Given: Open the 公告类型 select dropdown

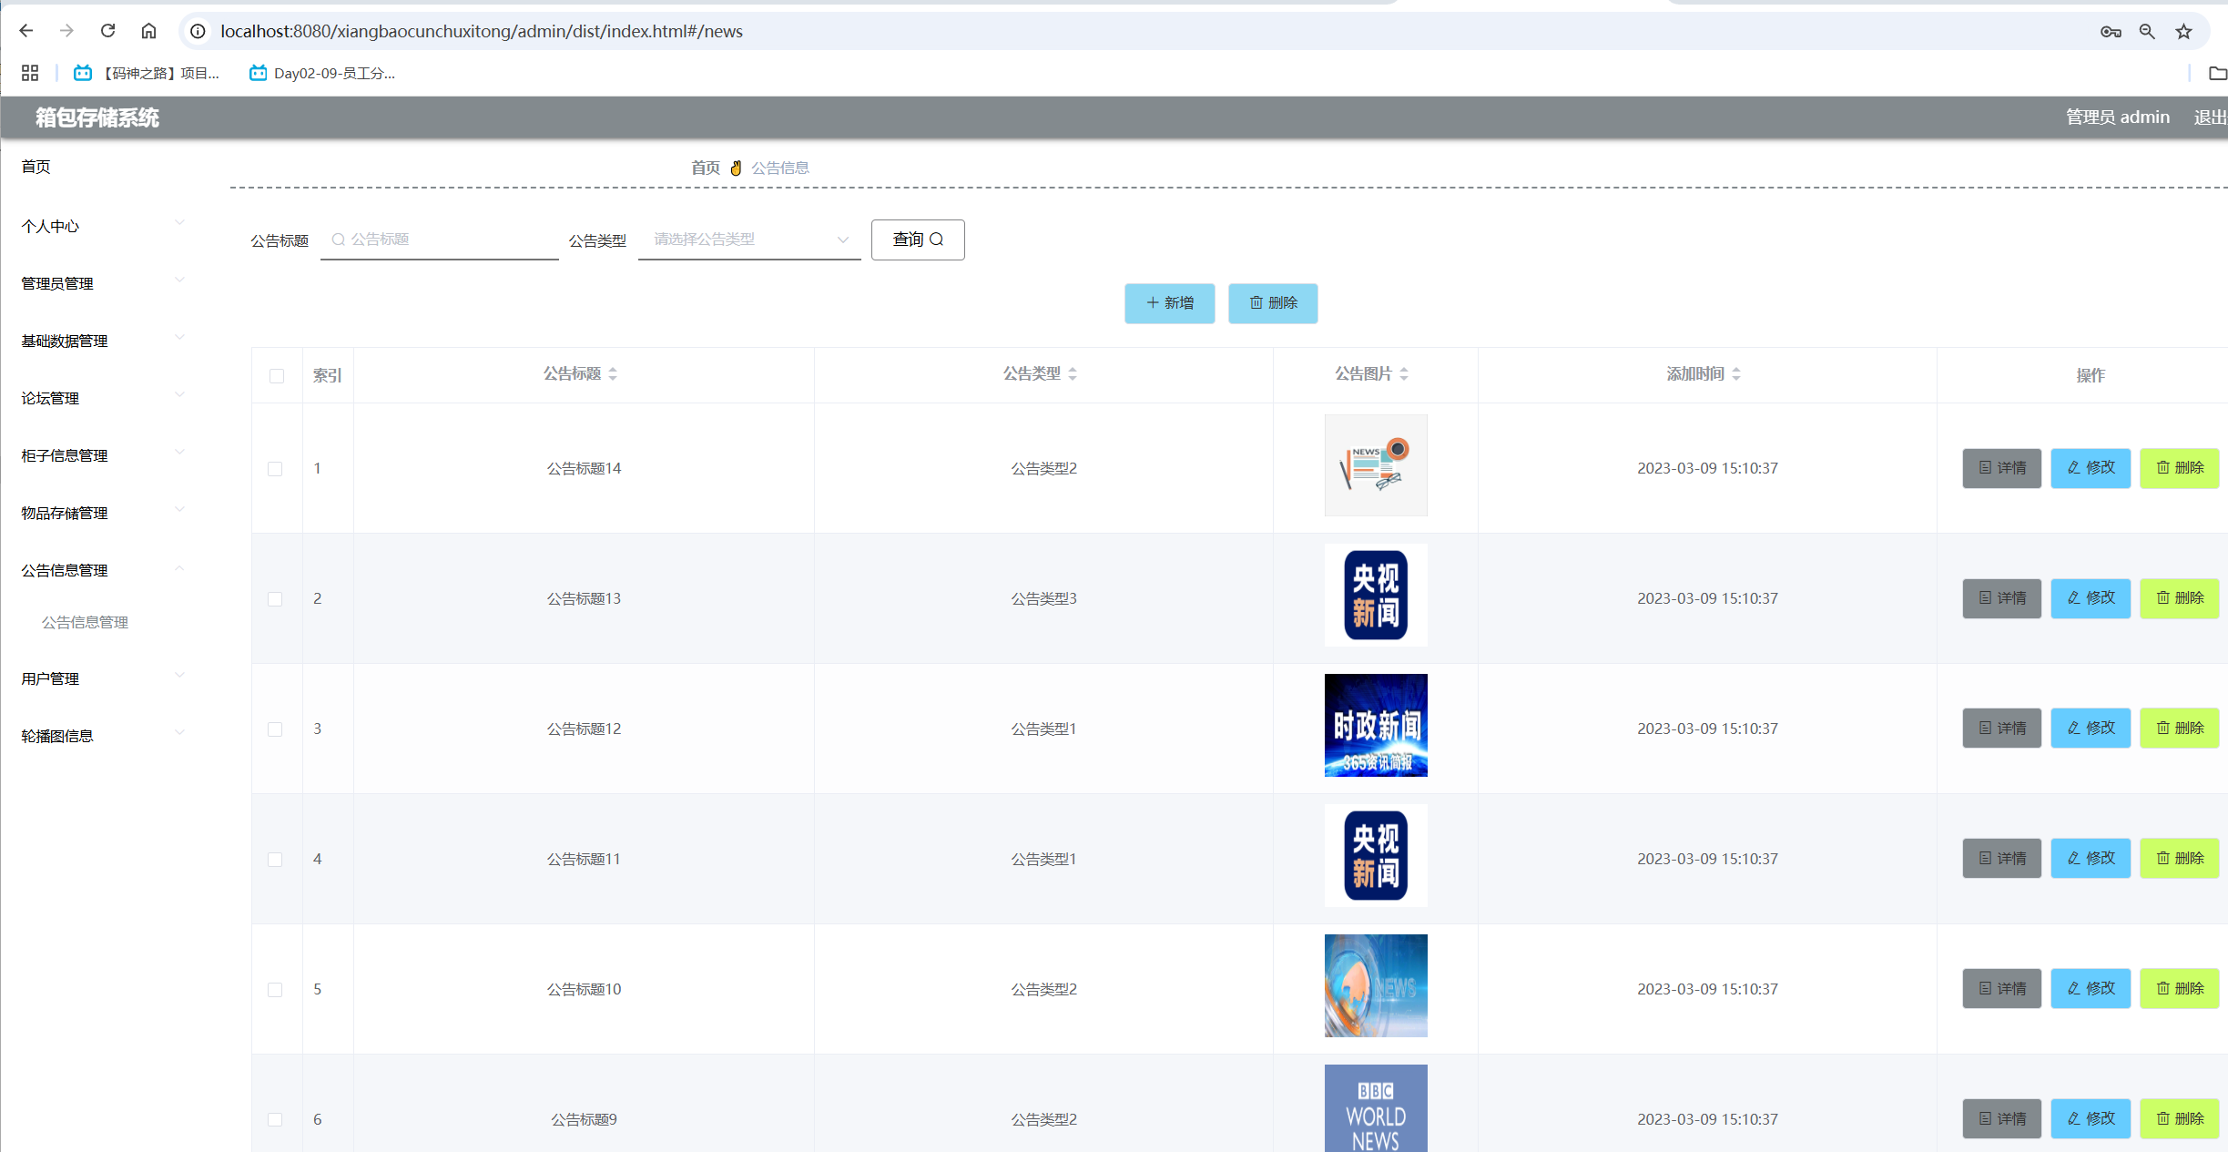Looking at the screenshot, I should pos(749,240).
